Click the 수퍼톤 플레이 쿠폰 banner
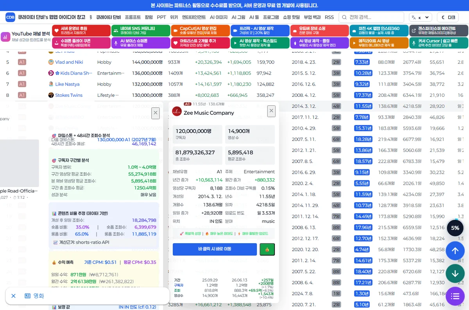469x310 pixels. coord(81,43)
